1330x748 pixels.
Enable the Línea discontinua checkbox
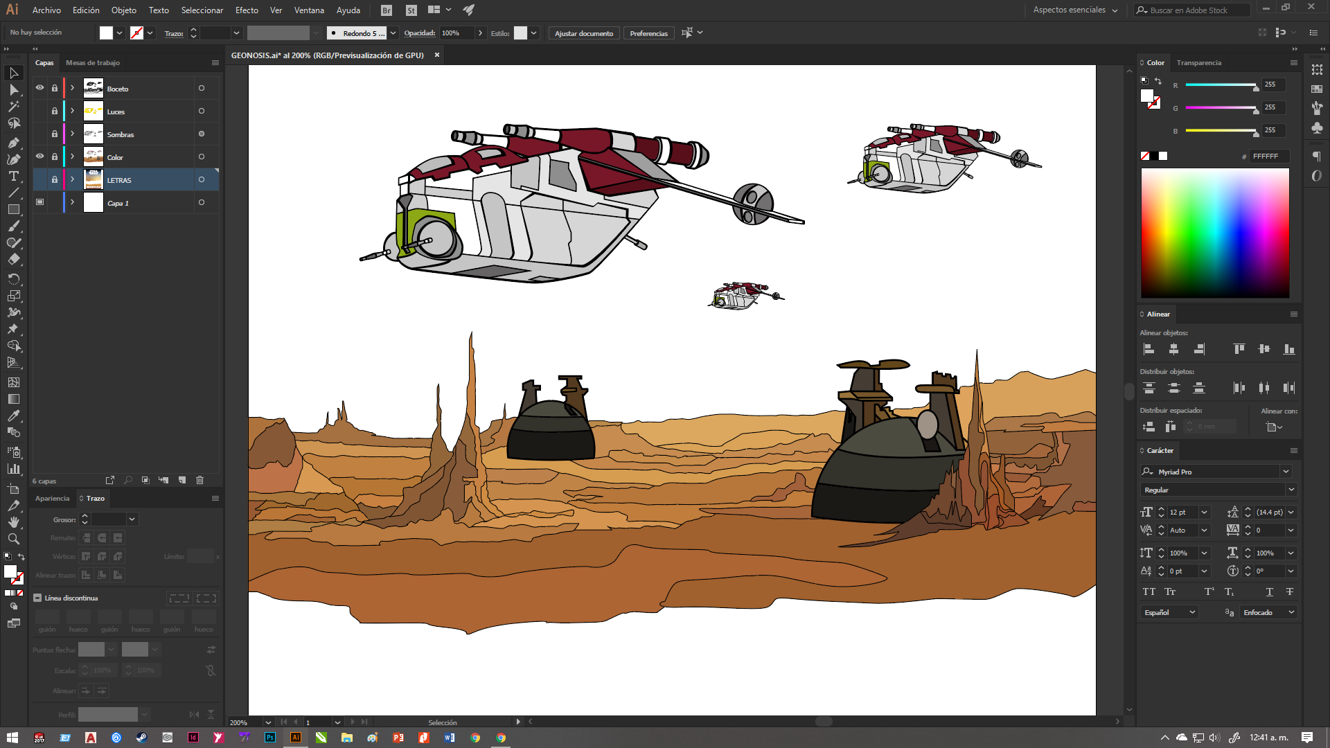37,598
